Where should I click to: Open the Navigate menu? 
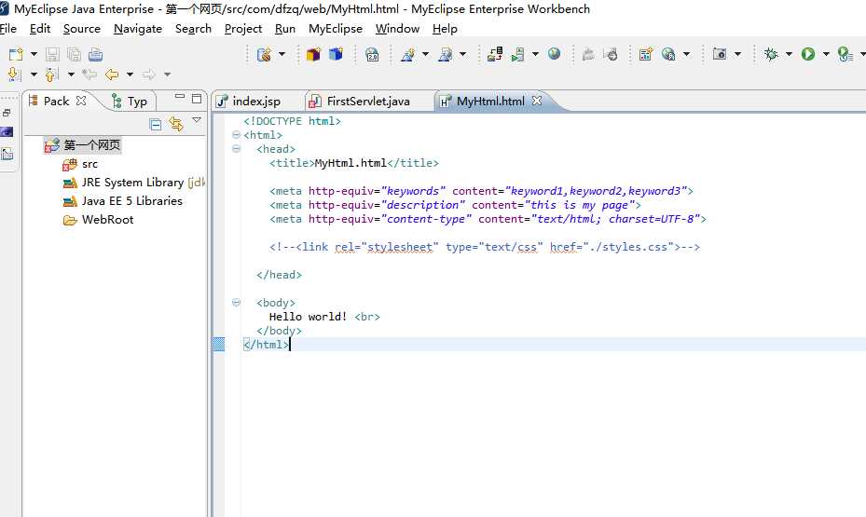(x=138, y=29)
